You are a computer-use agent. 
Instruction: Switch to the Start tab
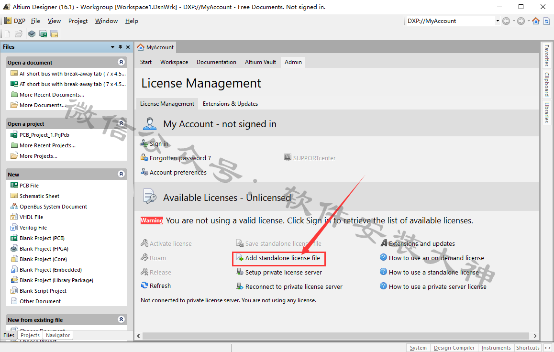[x=145, y=62]
